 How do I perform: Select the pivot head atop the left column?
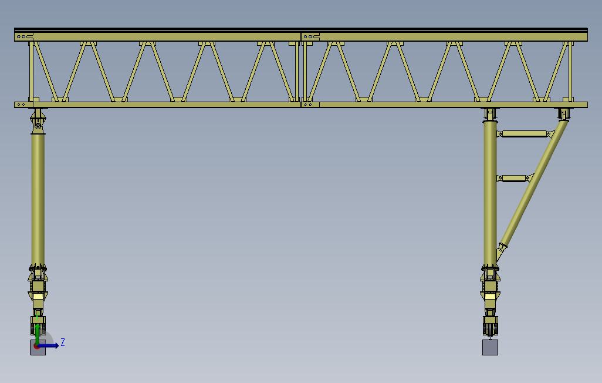[38, 121]
